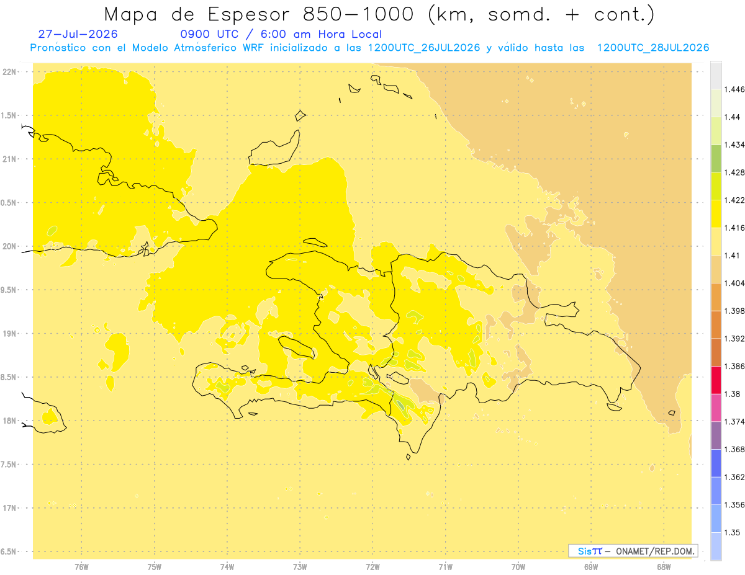Click the longitude label '68W'

664,566
